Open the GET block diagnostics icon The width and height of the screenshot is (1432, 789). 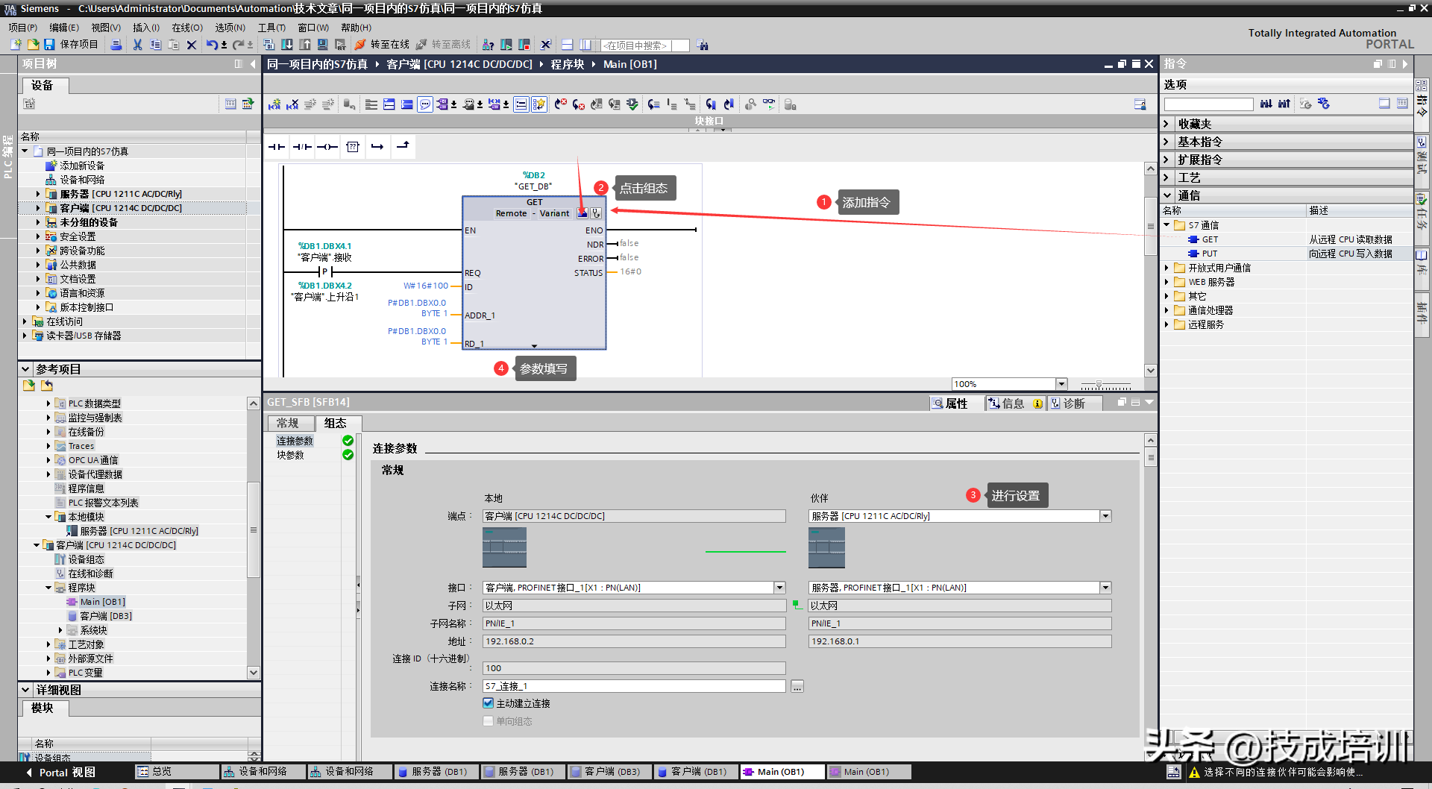tap(596, 213)
